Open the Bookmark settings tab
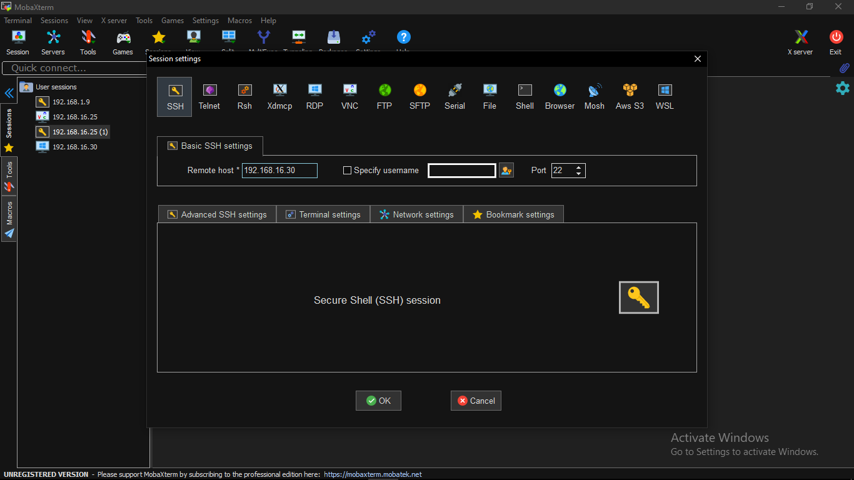This screenshot has width=854, height=480. 513,214
